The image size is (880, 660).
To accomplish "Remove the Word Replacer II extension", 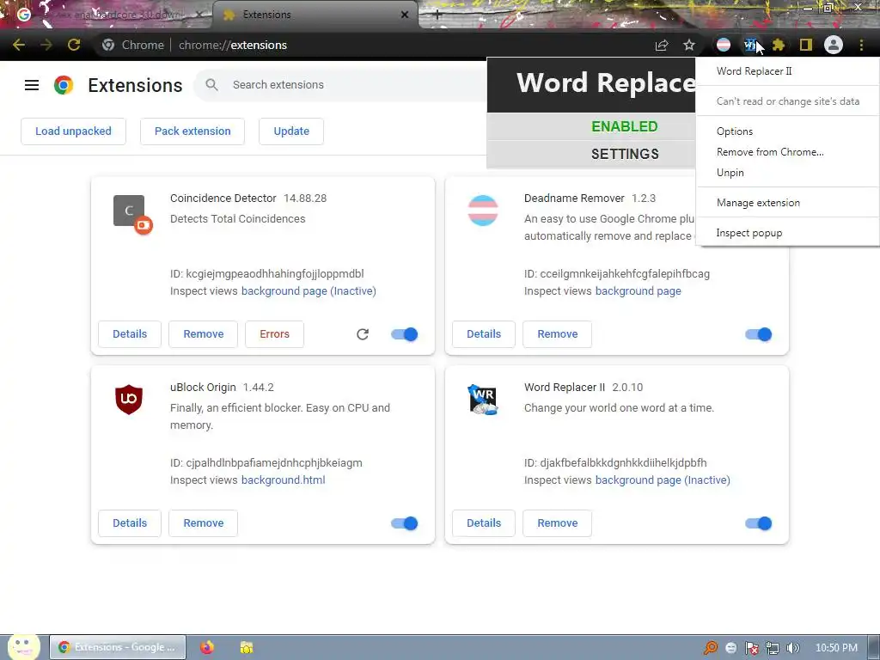I will (557, 523).
